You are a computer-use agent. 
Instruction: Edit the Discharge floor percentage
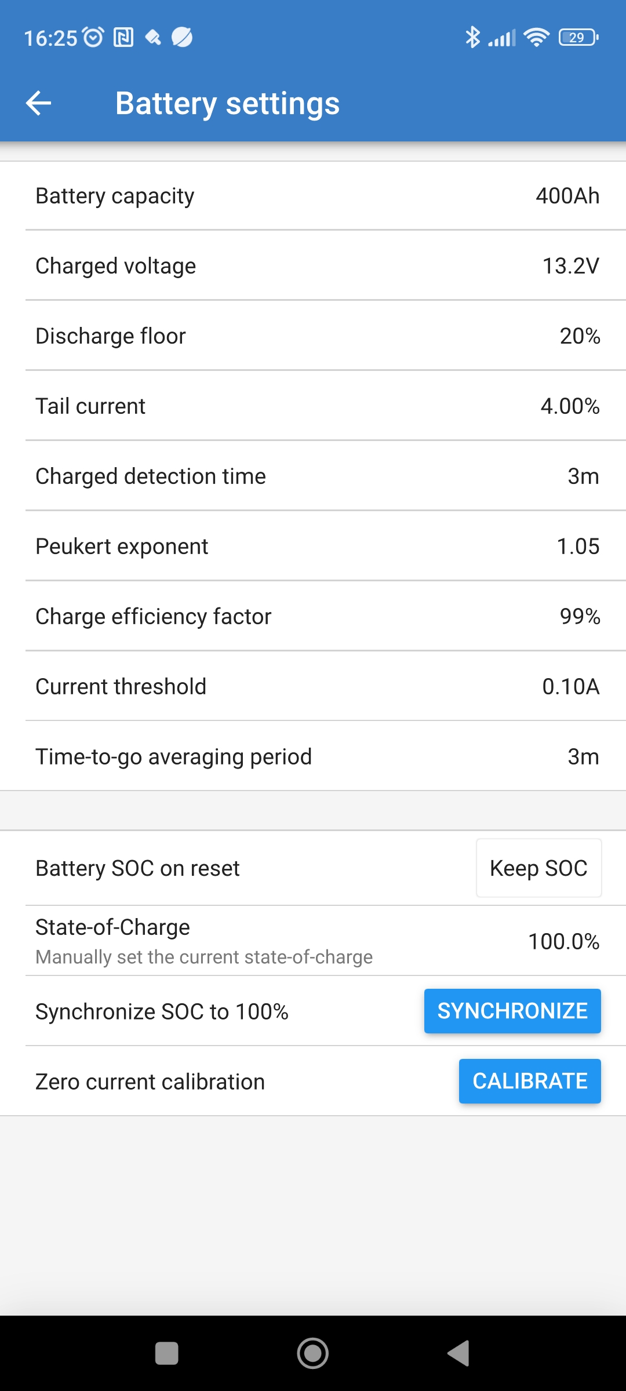click(x=313, y=336)
